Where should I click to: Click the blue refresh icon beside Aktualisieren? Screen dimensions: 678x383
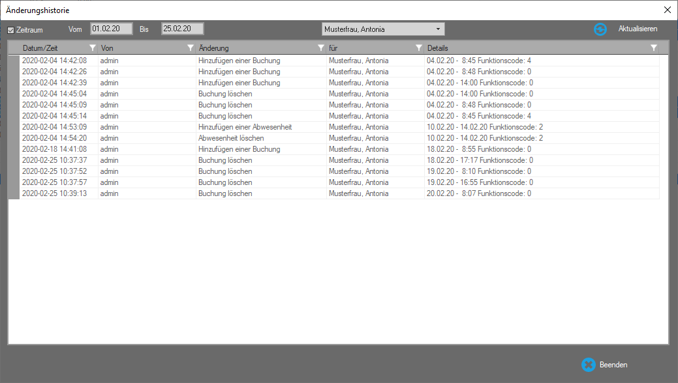(x=600, y=29)
